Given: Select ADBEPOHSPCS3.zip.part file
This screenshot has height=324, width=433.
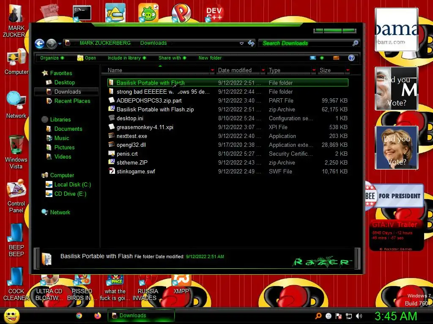Looking at the screenshot, I should click(228, 100).
